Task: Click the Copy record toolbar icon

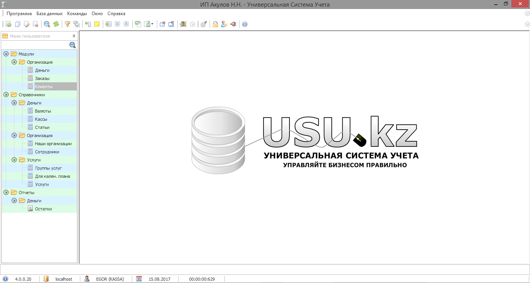Action: tap(17, 24)
